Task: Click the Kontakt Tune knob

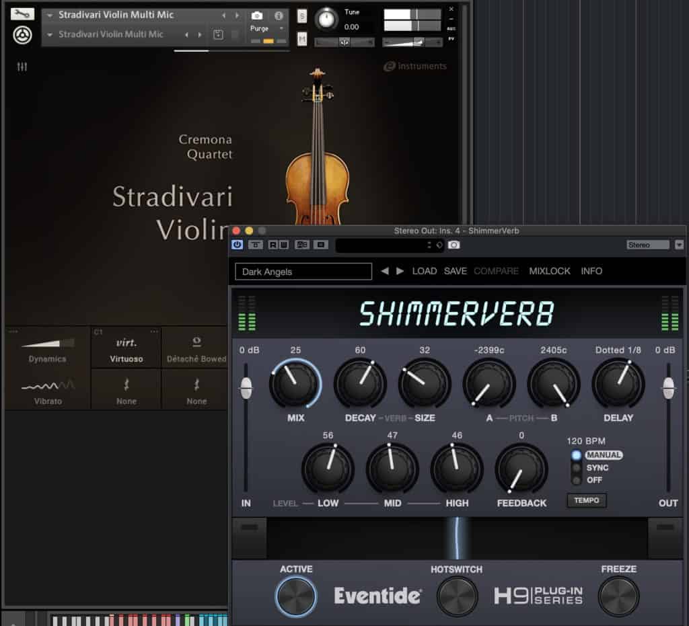Action: click(x=326, y=19)
